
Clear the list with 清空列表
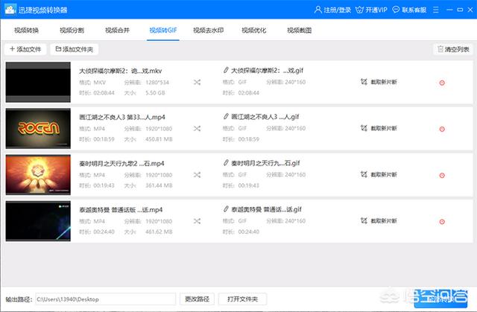click(453, 49)
